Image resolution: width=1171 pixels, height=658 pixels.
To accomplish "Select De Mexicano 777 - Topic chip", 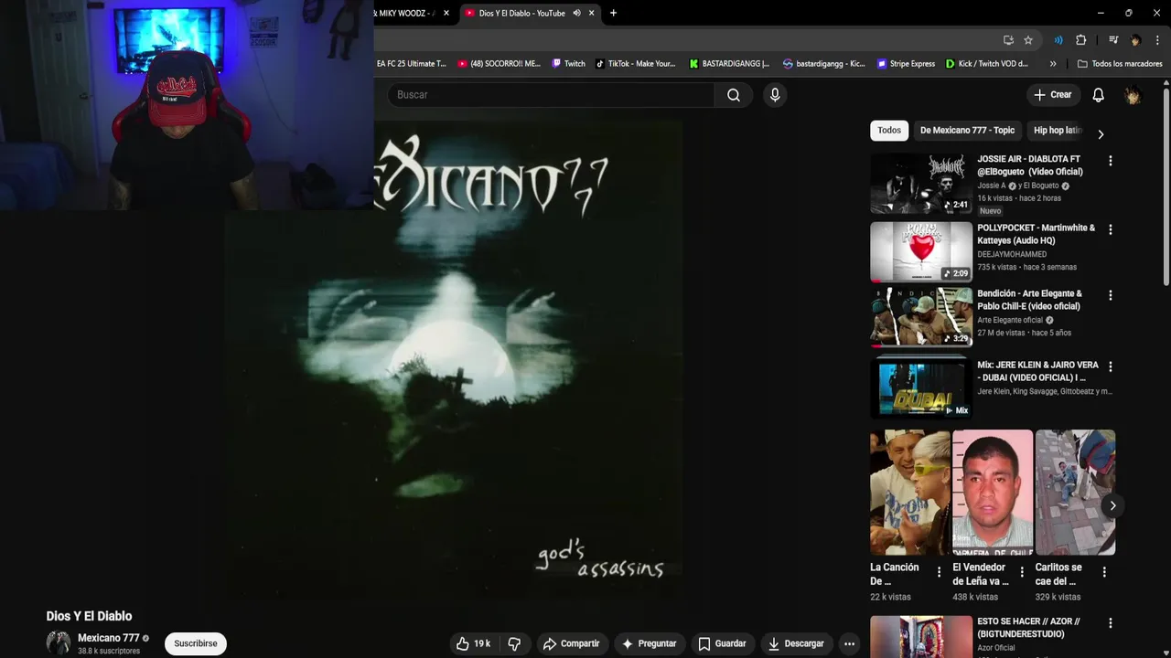I will [x=967, y=131].
